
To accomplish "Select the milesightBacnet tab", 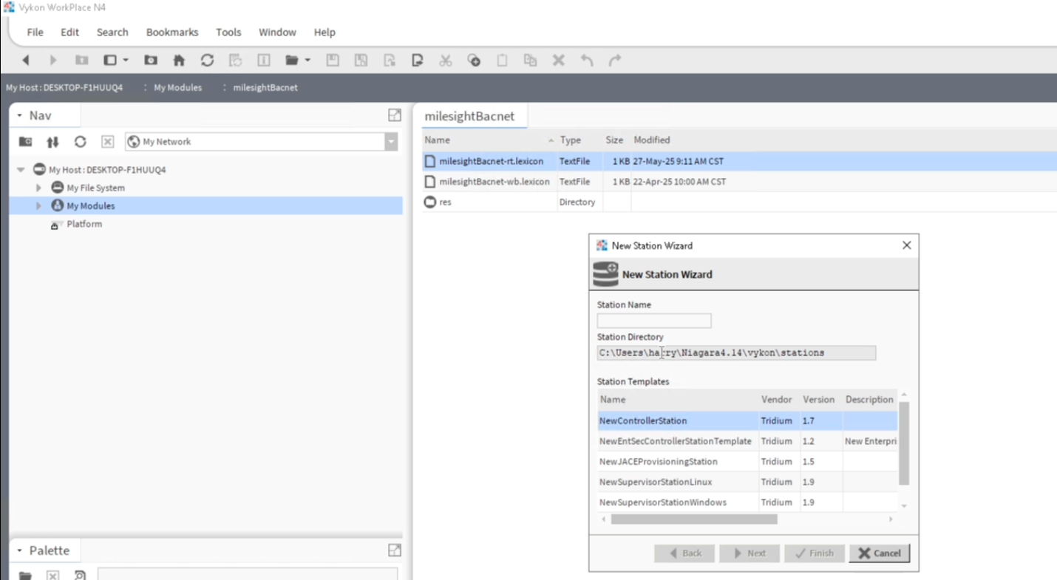I will [469, 116].
